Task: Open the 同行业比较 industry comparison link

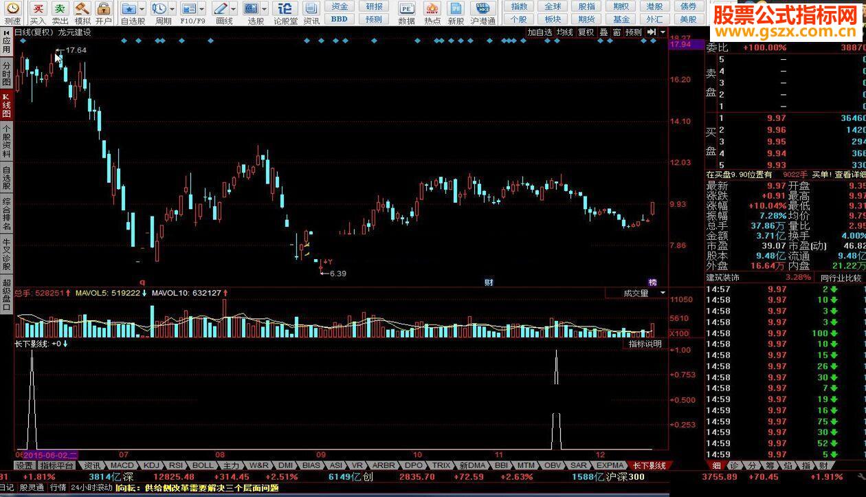Action: (x=841, y=278)
